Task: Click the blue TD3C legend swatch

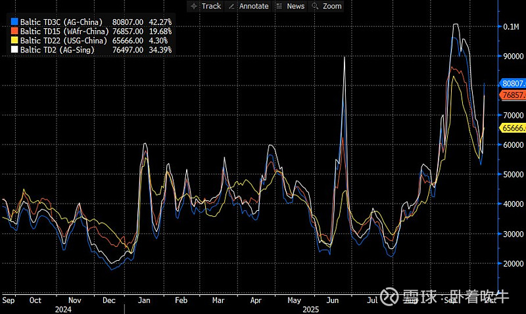Action: (x=14, y=22)
